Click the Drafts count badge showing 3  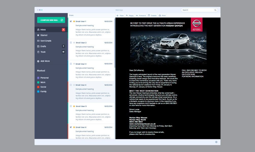click(x=63, y=46)
